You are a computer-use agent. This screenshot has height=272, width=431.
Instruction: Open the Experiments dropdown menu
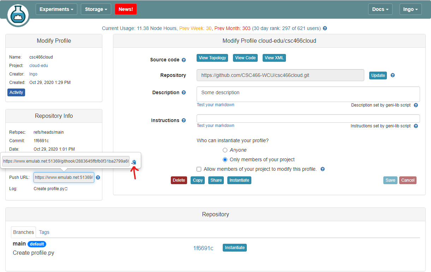click(56, 9)
